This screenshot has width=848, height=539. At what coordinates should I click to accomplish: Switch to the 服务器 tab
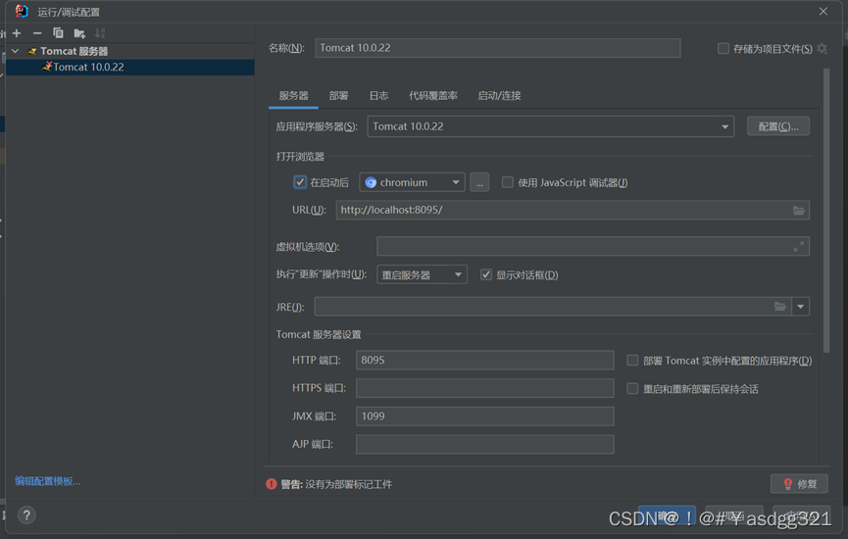294,96
